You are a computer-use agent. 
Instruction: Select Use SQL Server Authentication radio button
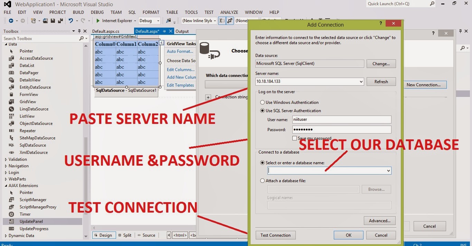[263, 111]
